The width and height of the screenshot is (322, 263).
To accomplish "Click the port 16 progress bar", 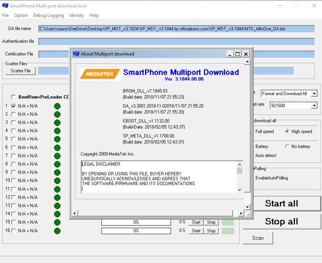I will click(136, 231).
